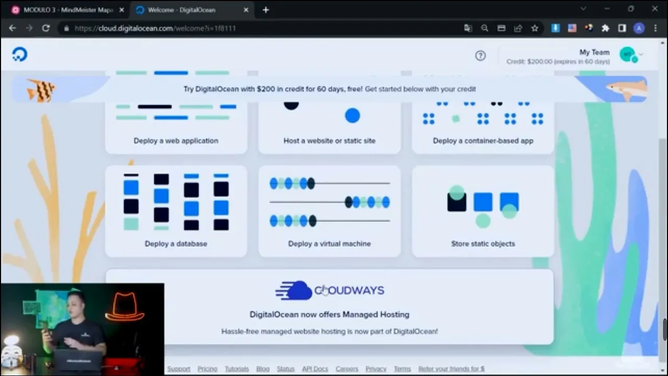
Task: Open Refer your friends for $ link
Action: [451, 369]
